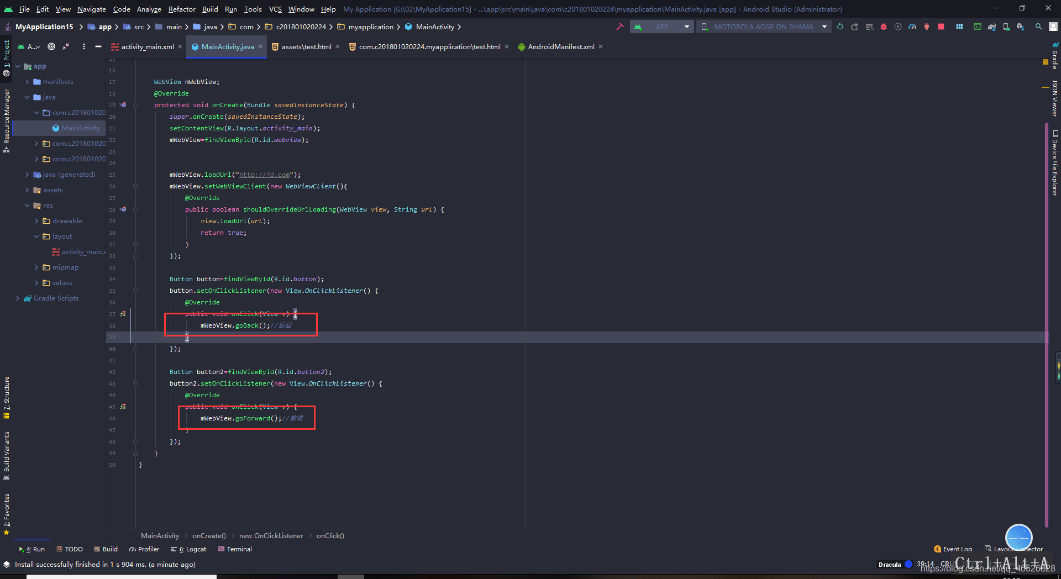Expand the manifests folder
1061x579 pixels.
pos(27,82)
